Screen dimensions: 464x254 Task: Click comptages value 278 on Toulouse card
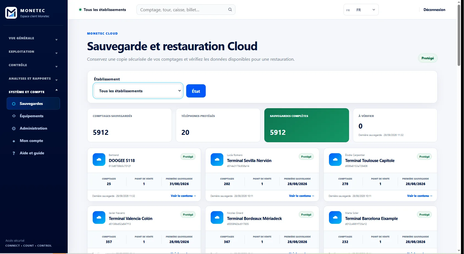coord(345,184)
